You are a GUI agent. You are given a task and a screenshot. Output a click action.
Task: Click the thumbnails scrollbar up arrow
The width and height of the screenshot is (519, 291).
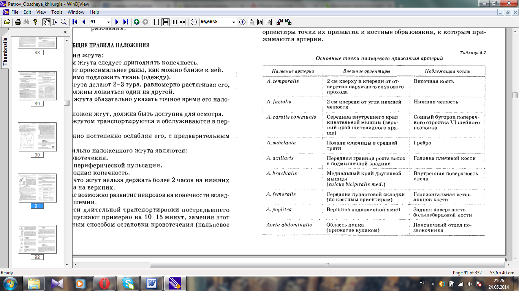(67, 39)
